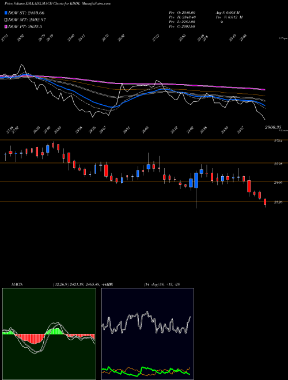Click the 2791 top label at far left
The height and width of the screenshot is (380, 288).
pos(5,38)
